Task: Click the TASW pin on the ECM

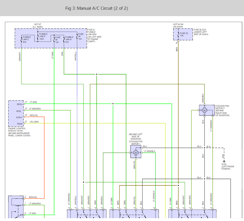Action: (19, 124)
